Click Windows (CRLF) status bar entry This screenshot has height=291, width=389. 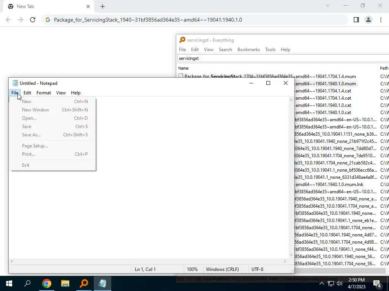[x=222, y=269]
